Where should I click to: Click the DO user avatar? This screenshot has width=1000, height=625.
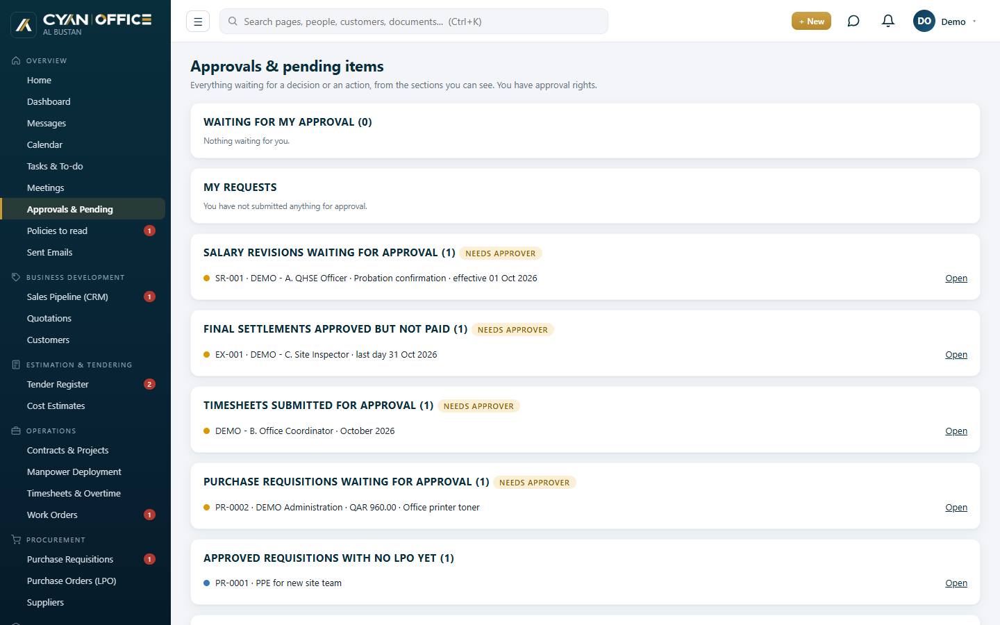click(x=924, y=22)
